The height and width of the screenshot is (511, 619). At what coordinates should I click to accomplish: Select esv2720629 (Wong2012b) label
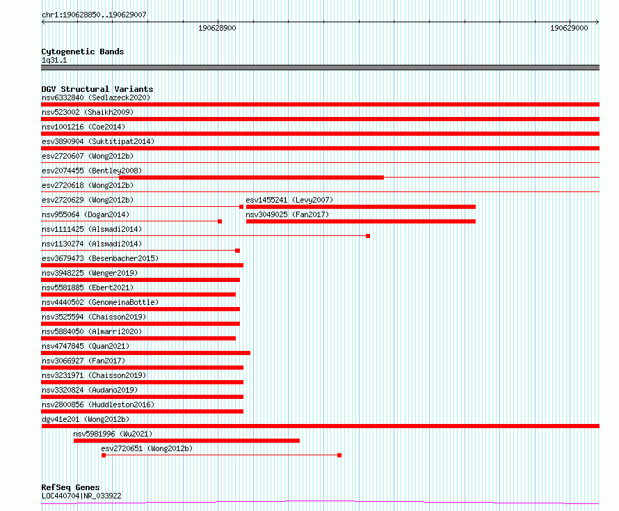pos(88,200)
